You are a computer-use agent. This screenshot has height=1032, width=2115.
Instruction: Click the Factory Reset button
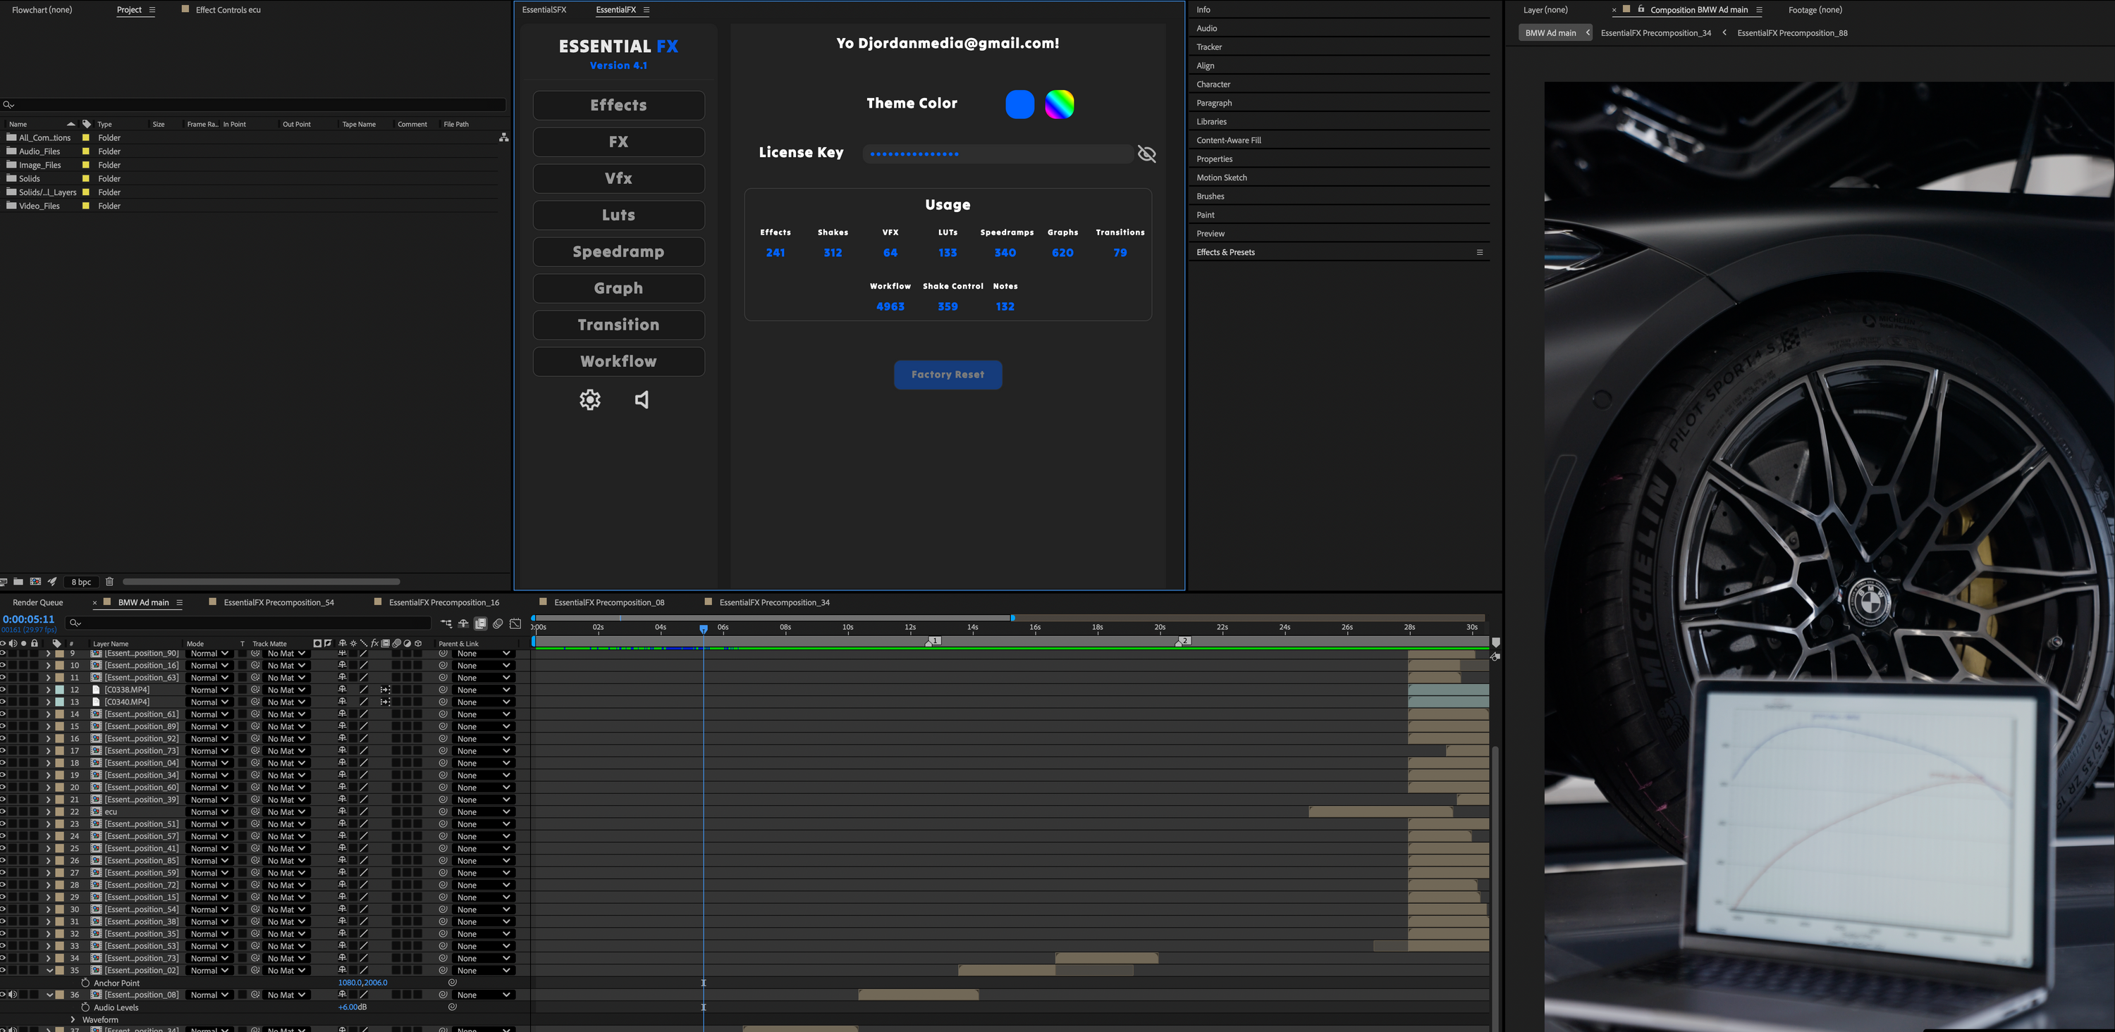948,375
